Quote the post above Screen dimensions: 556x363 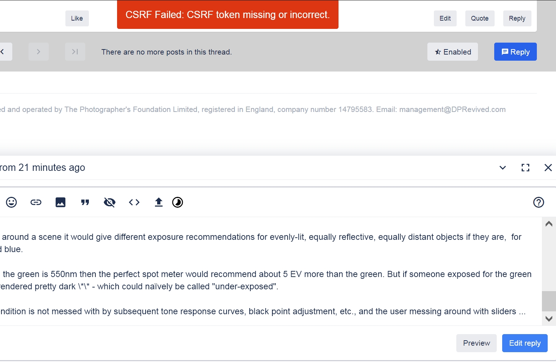point(479,18)
